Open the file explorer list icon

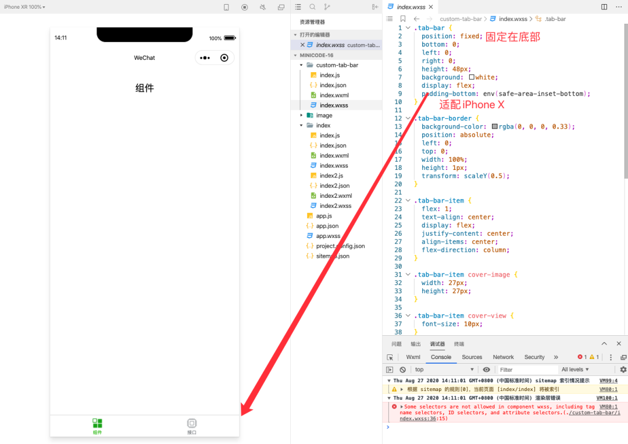tap(298, 7)
